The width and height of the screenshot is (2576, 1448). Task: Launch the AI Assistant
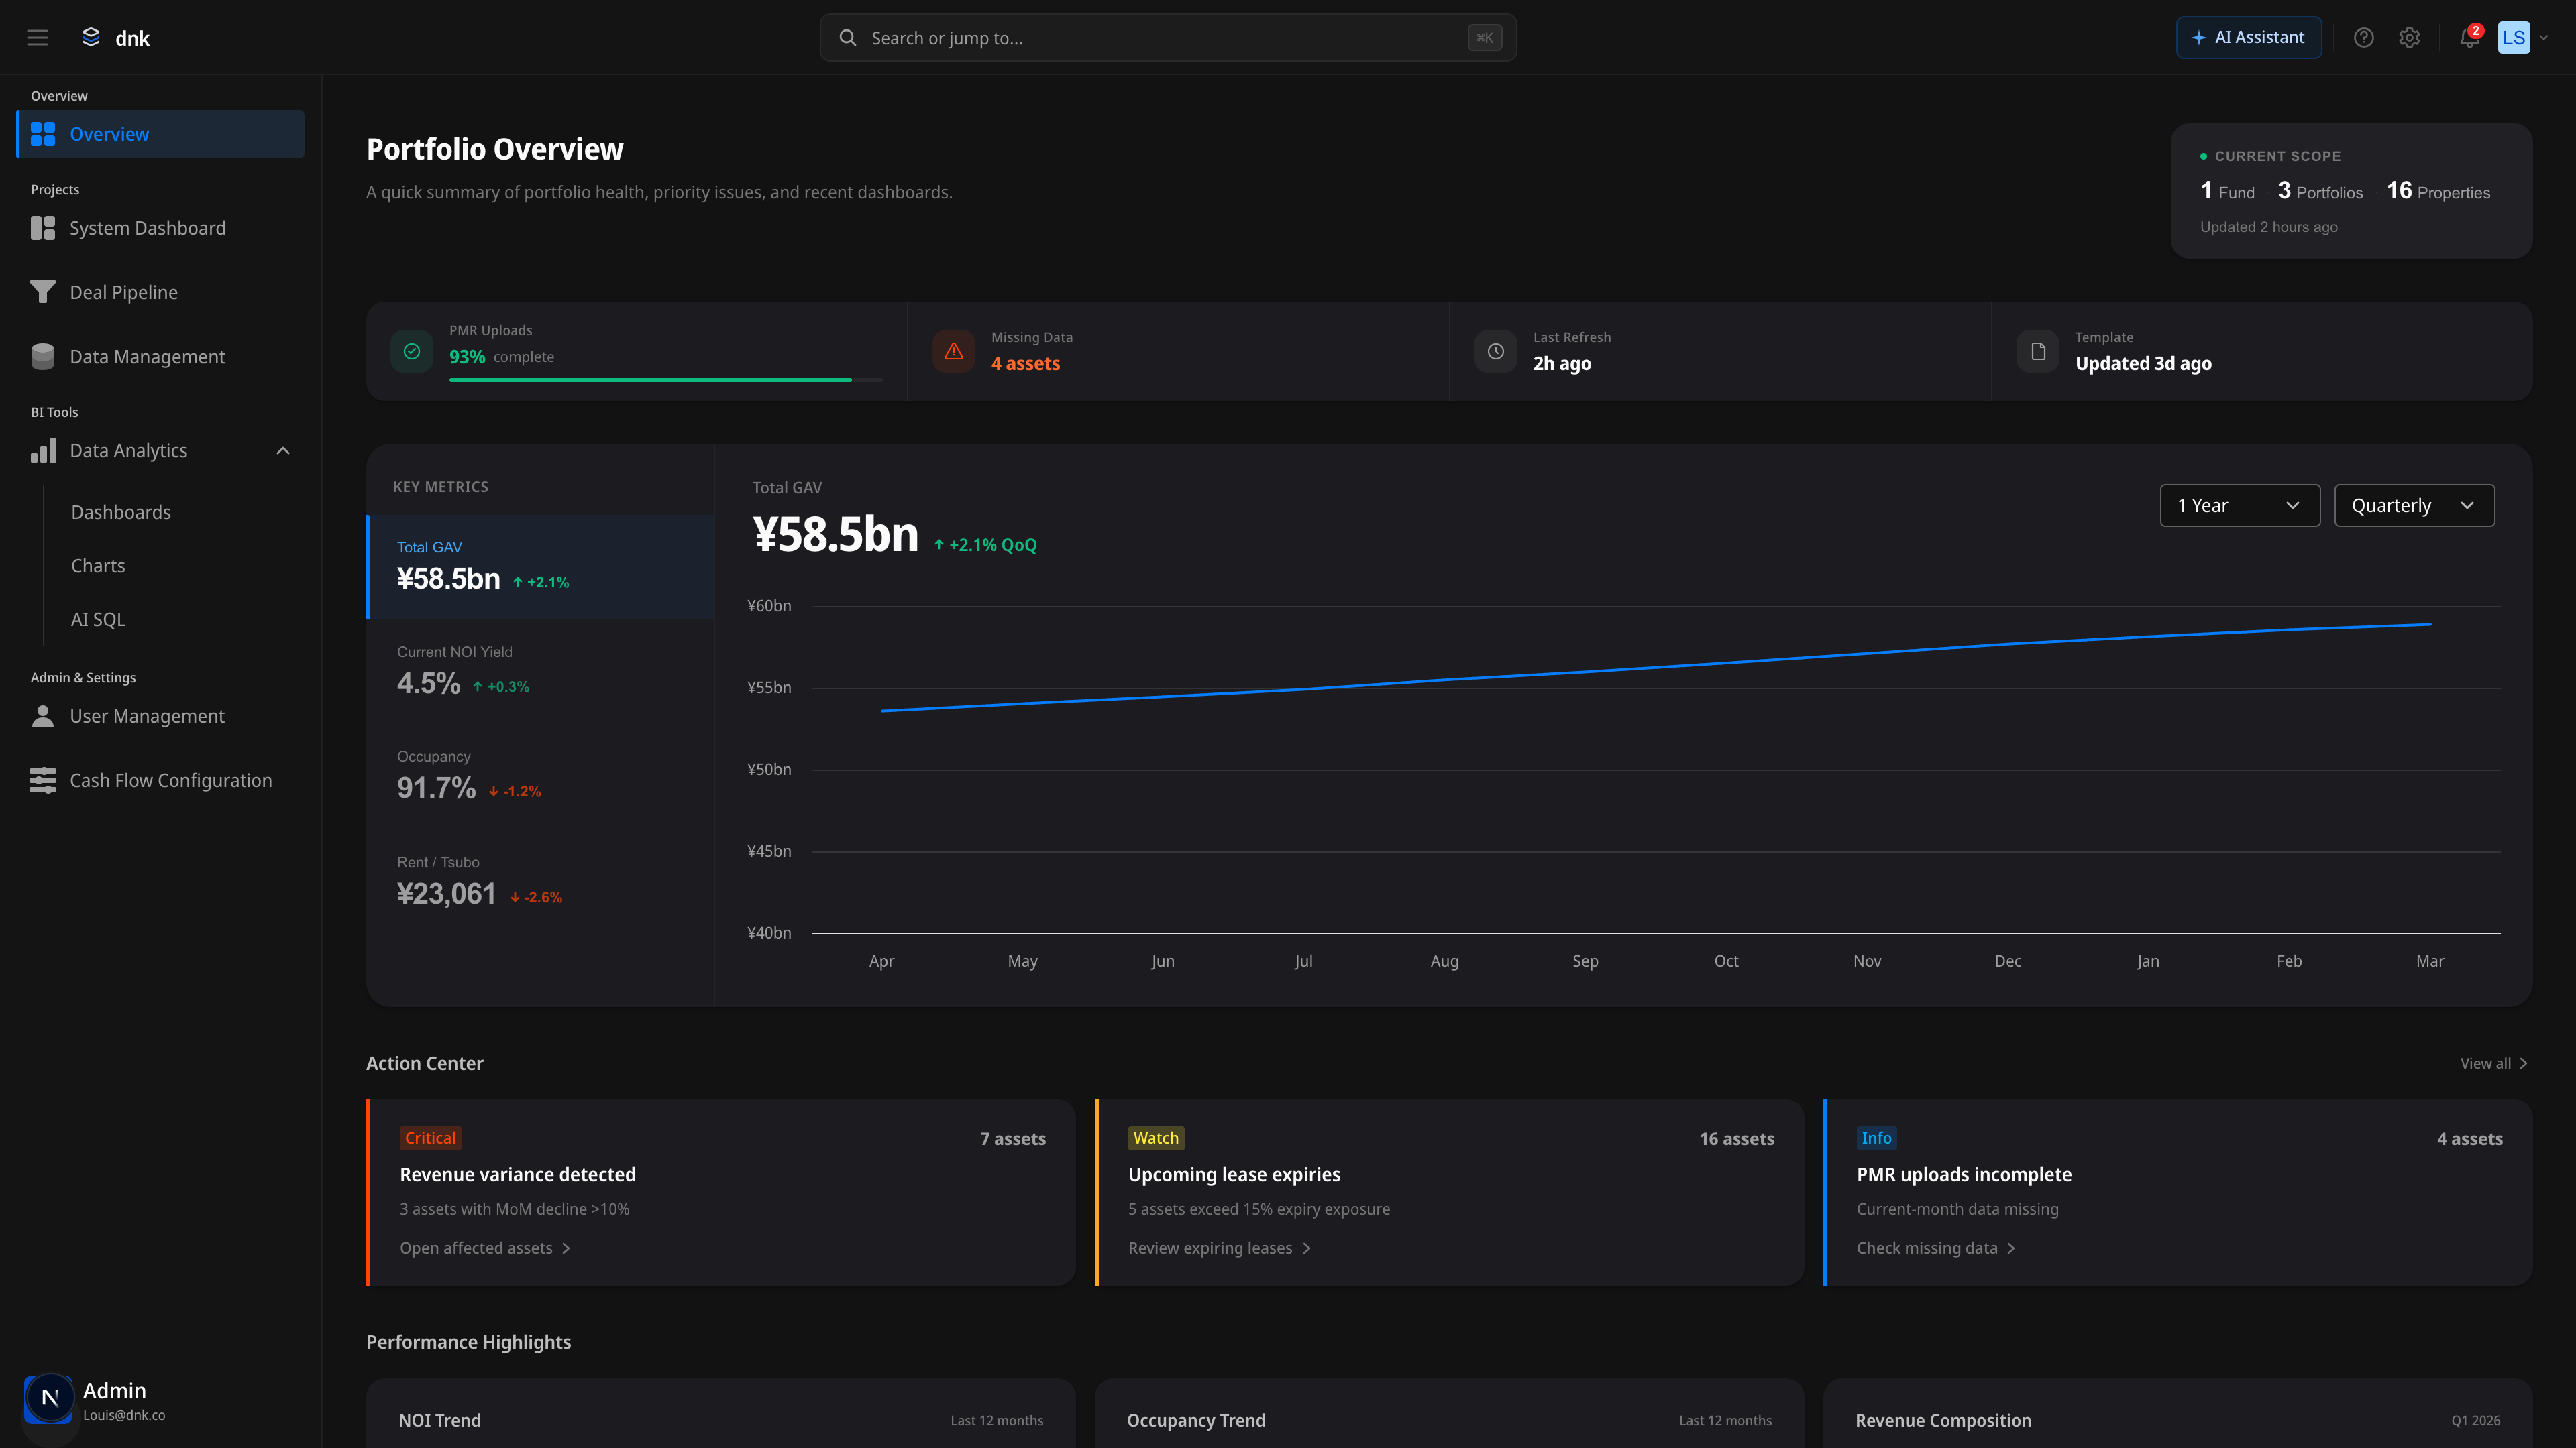(x=2248, y=37)
